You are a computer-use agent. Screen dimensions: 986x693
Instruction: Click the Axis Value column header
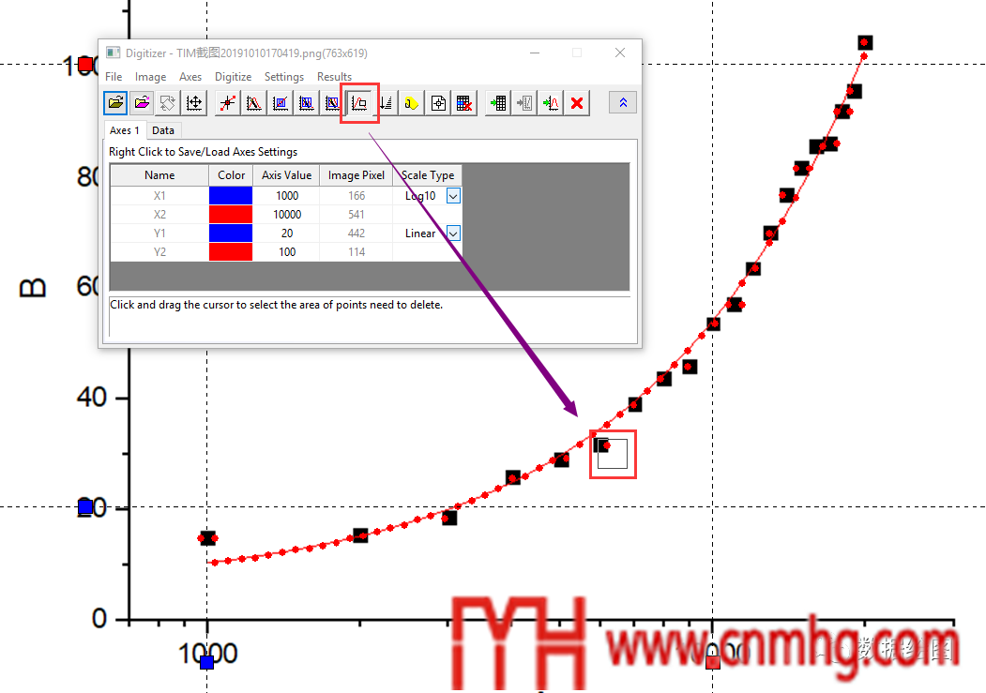click(x=287, y=175)
